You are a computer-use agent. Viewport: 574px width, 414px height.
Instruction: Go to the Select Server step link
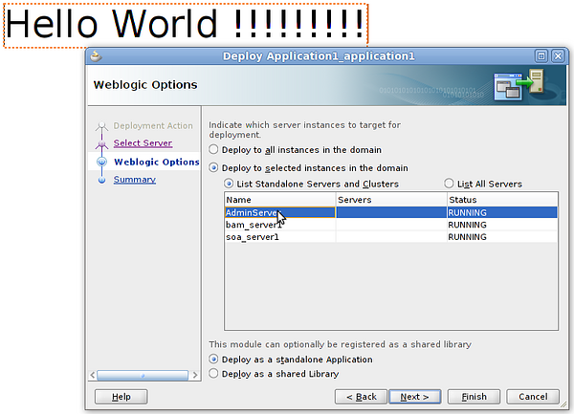143,143
